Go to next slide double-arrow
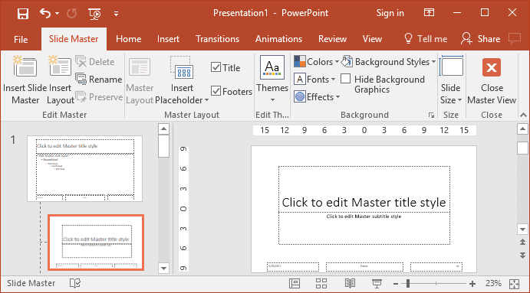This screenshot has width=530, height=293. [x=522, y=256]
